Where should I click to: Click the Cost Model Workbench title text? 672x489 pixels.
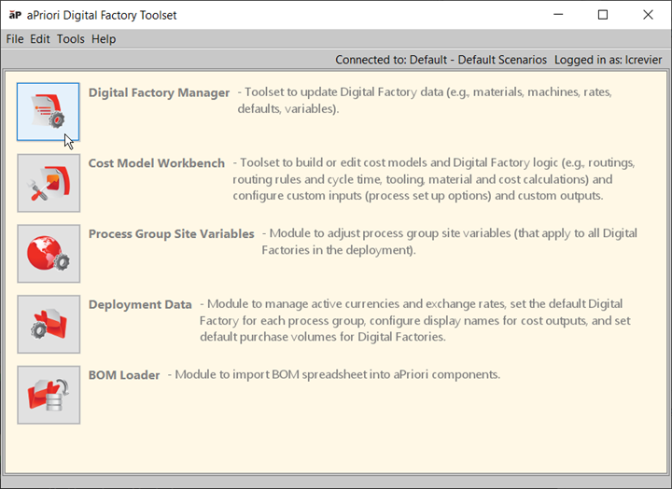click(157, 163)
